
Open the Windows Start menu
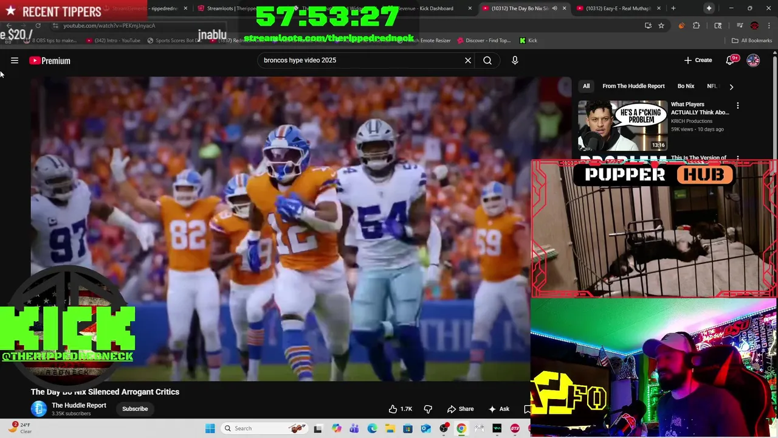point(210,428)
